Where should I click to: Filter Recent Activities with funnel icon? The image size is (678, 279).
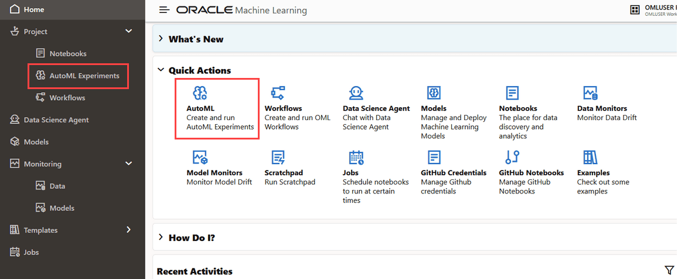coord(669,271)
